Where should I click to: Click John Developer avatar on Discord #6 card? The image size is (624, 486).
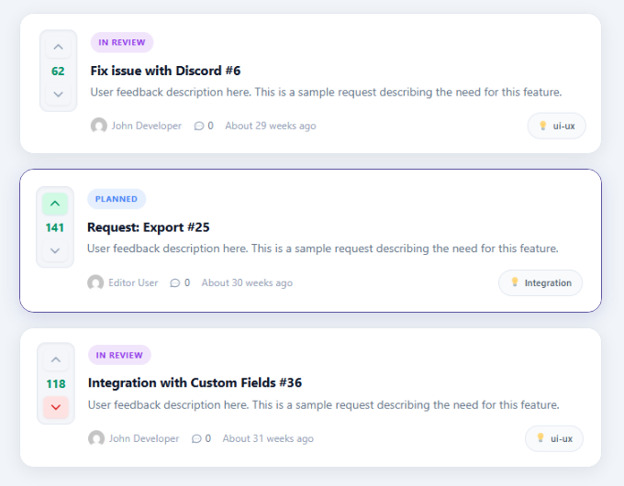[x=99, y=126]
